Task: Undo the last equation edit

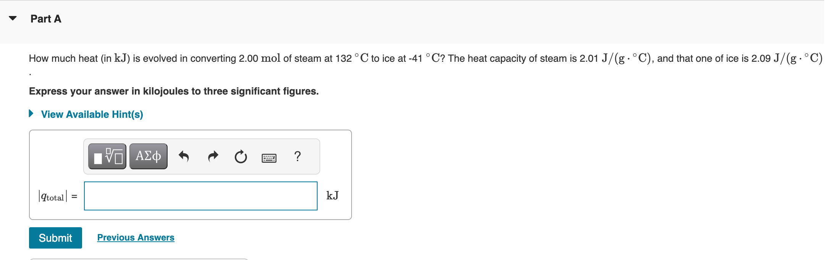Action: [184, 156]
